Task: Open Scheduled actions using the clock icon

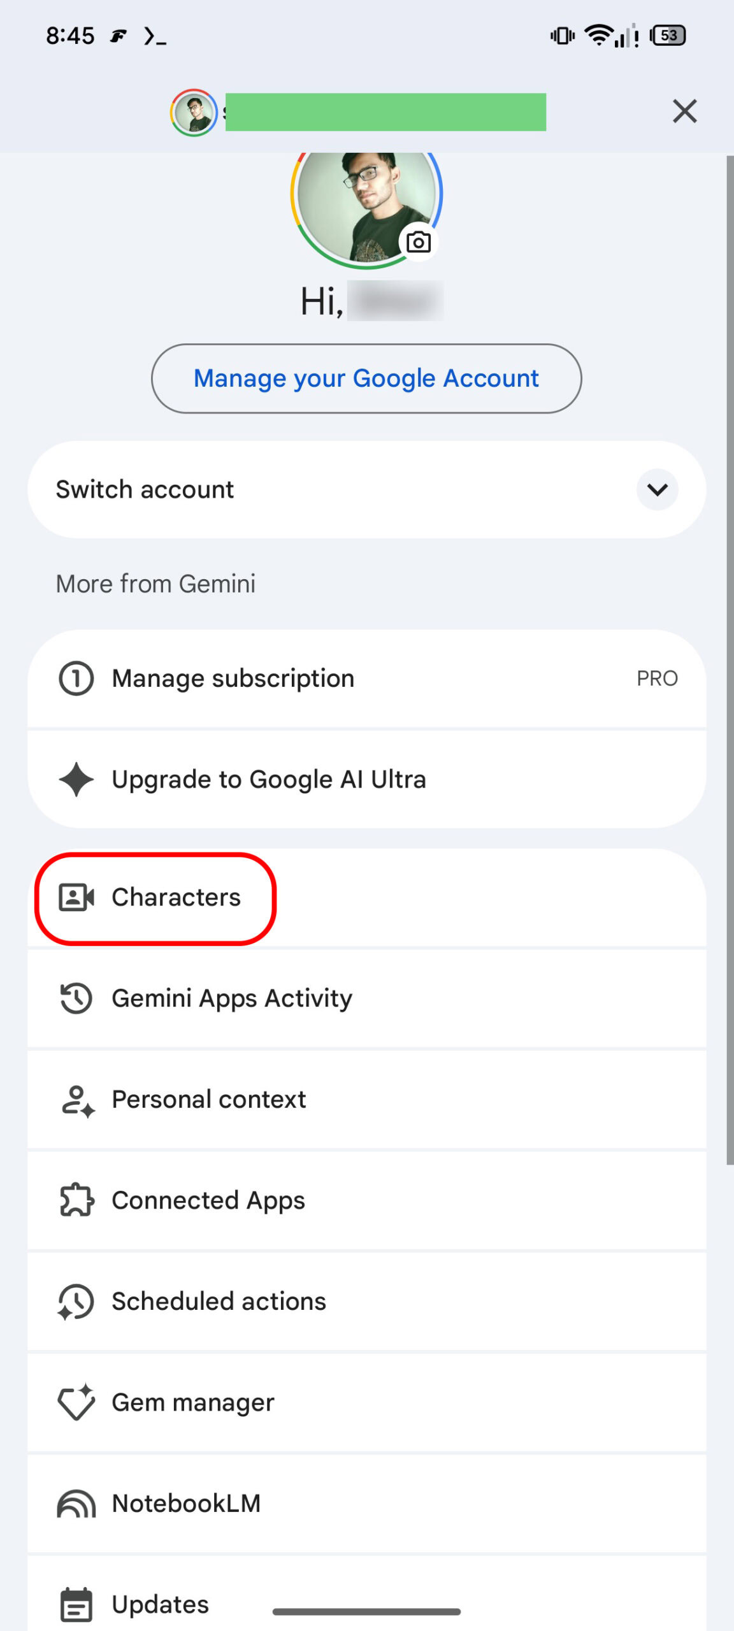Action: (x=75, y=1301)
